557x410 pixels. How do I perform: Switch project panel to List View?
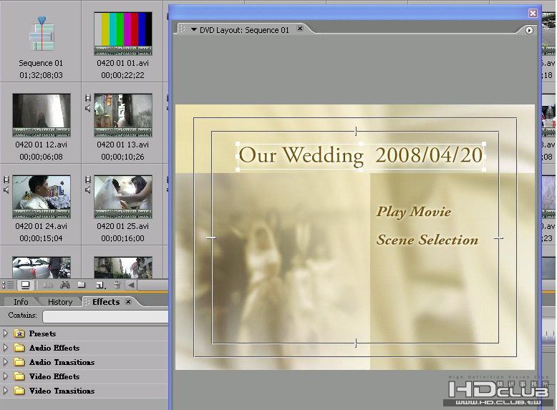pyautogui.click(x=8, y=285)
